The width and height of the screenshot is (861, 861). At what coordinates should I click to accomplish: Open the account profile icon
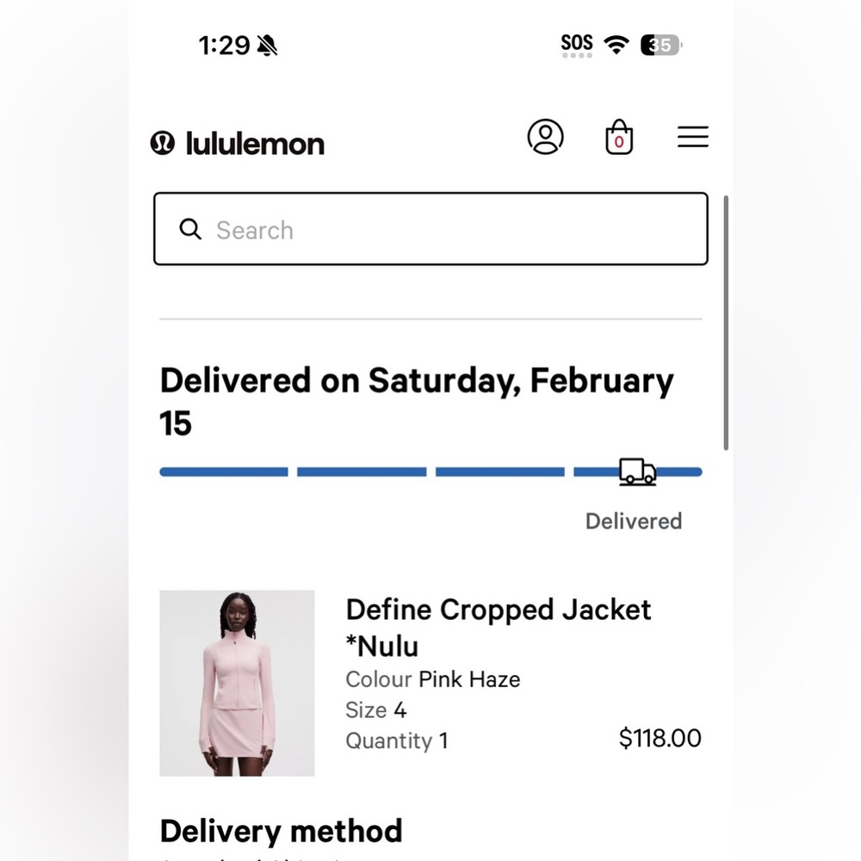(x=545, y=137)
